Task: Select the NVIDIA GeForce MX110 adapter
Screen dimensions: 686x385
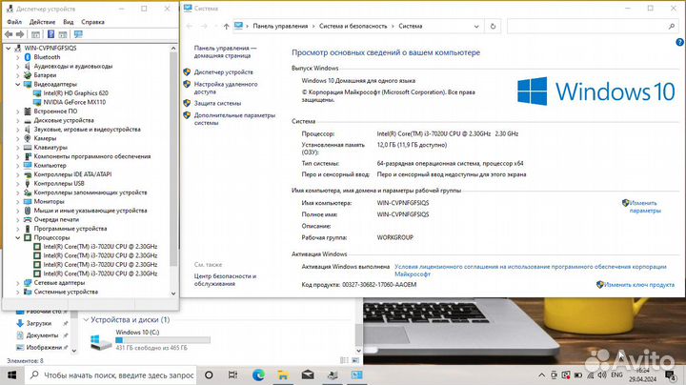Action: [x=74, y=102]
